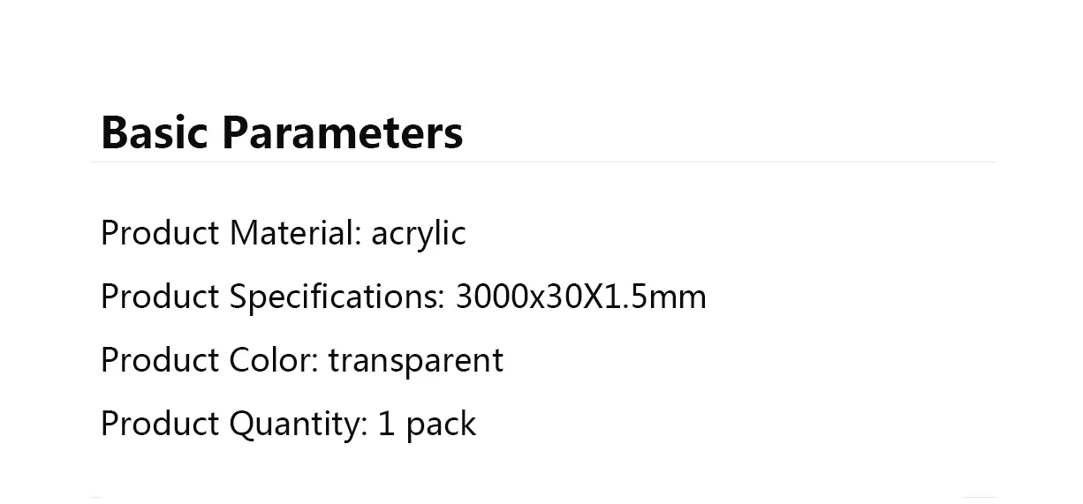Click the word Product in Quantity line
Viewport: 1083px width, 504px height.
point(160,425)
